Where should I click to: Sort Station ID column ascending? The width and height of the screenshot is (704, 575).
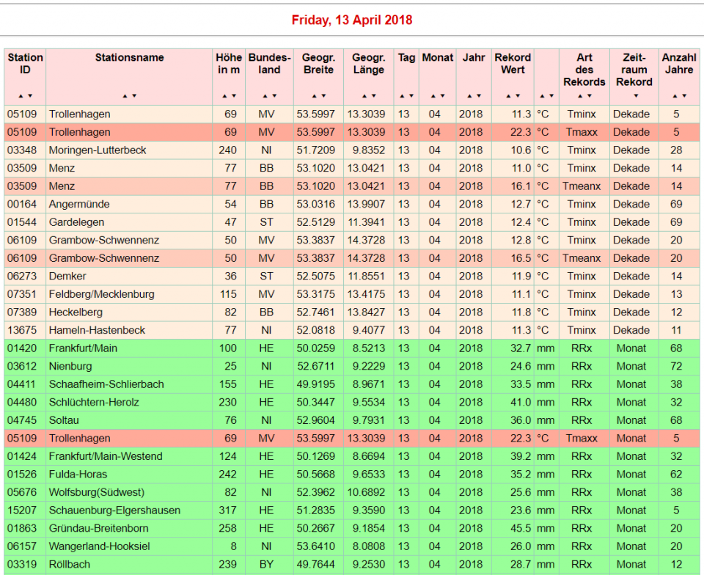coord(21,96)
